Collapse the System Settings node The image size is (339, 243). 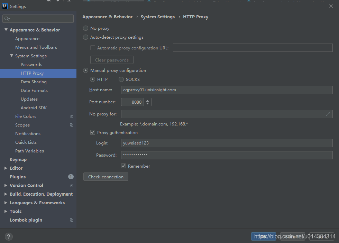(x=12, y=56)
